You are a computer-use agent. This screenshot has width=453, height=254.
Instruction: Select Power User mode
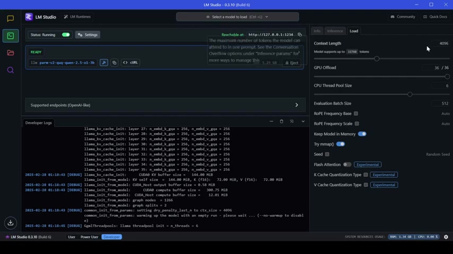[89, 237]
